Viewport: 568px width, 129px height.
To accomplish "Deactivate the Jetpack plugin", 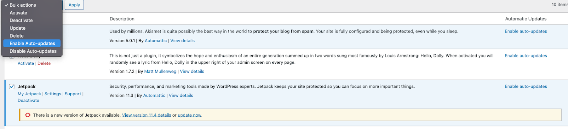I will (28, 101).
